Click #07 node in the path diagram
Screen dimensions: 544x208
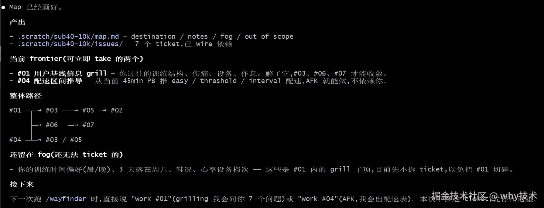click(x=88, y=125)
